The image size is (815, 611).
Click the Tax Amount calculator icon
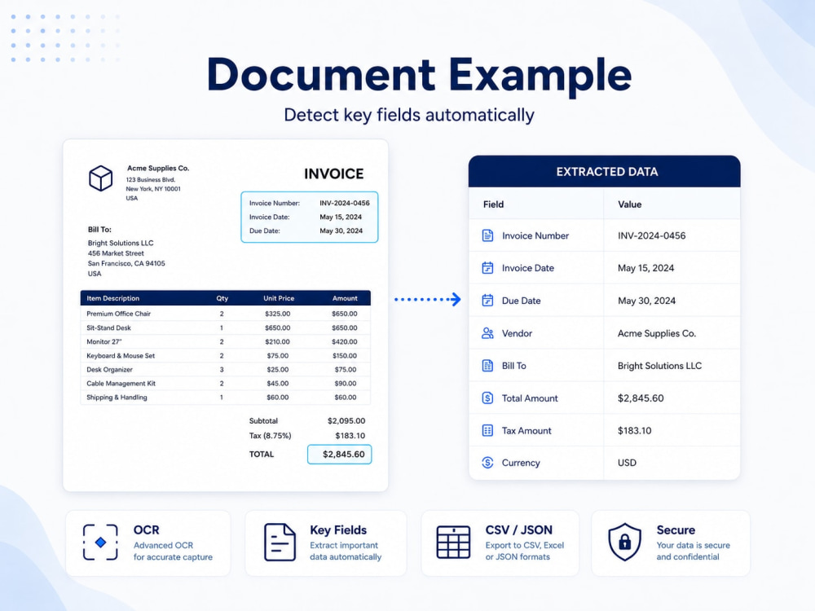(487, 430)
